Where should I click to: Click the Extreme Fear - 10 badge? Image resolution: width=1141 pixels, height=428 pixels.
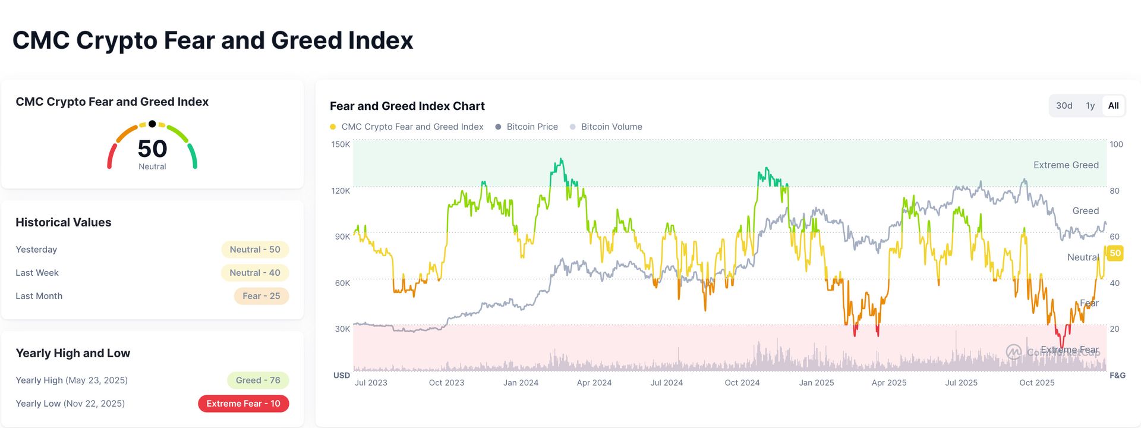coord(243,404)
